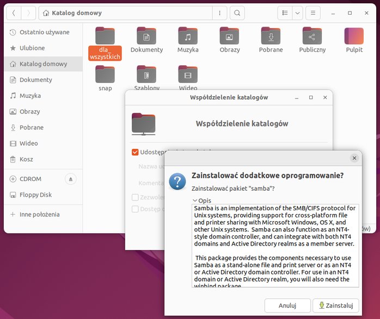
Task: Uncheck the Udostępnij folder sharing checkbox
Action: tap(135, 152)
